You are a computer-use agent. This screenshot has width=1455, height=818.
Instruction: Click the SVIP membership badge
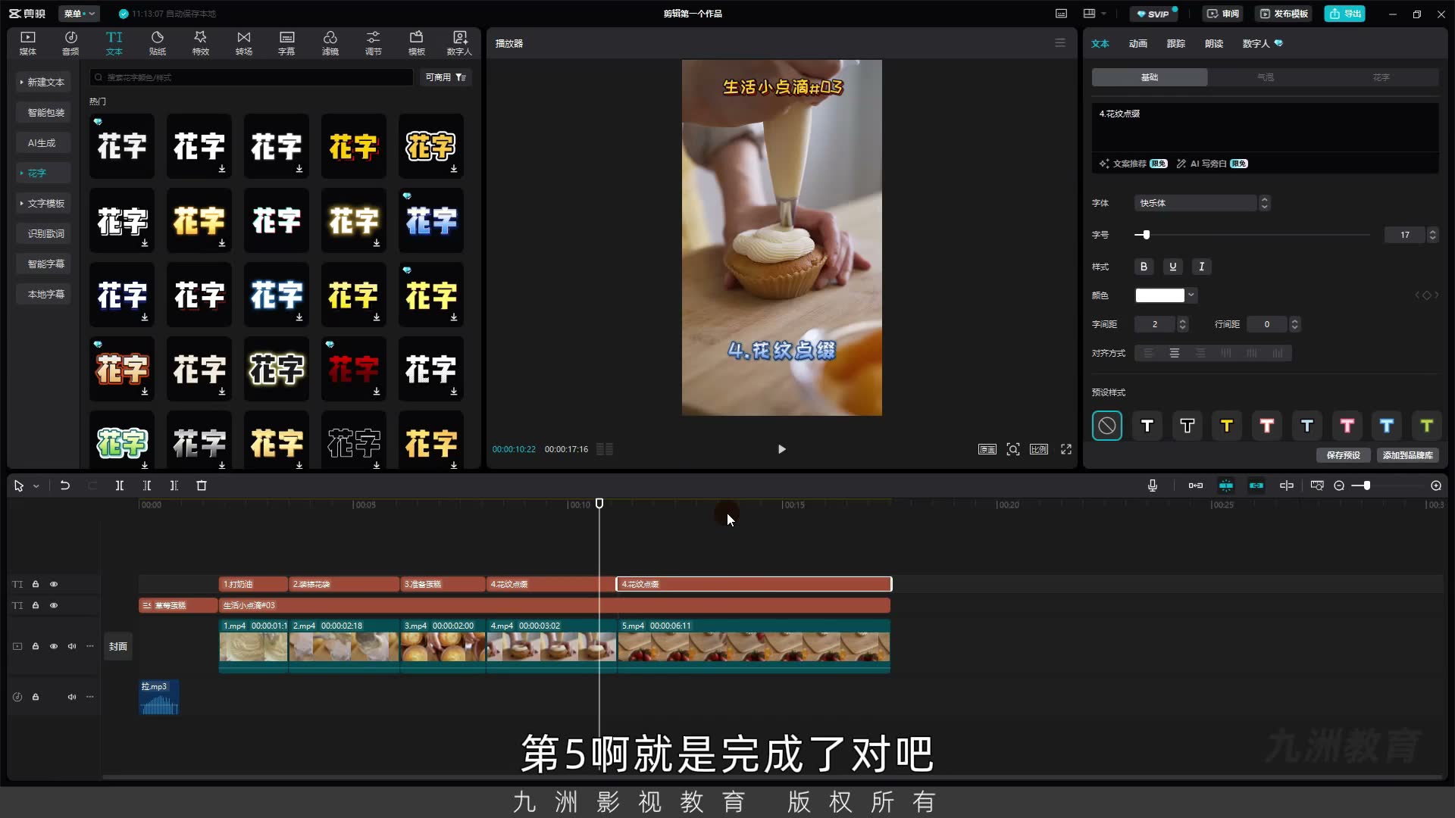1154,14
